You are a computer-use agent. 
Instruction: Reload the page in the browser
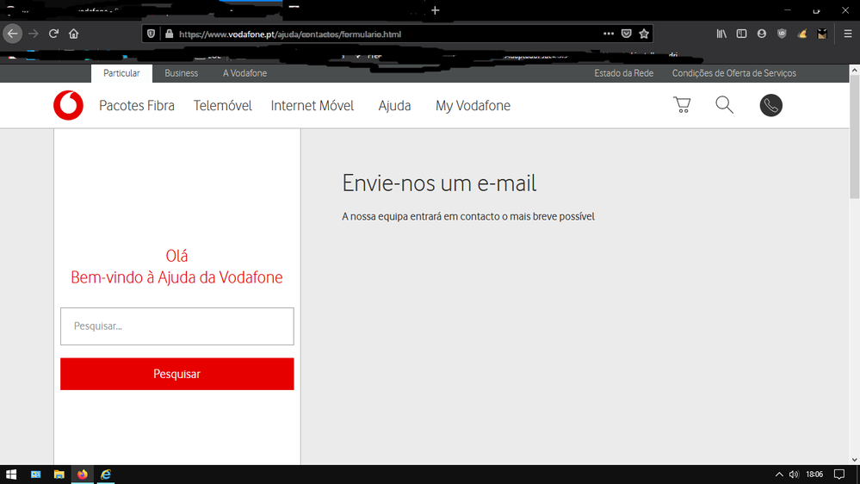[x=53, y=34]
